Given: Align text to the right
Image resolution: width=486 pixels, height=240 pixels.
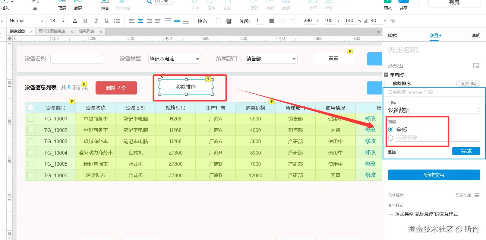Looking at the screenshot, I should click(149, 21).
